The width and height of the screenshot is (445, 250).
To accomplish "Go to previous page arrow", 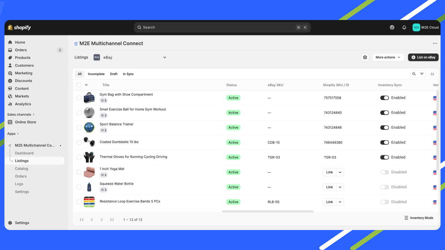I will tap(92, 220).
